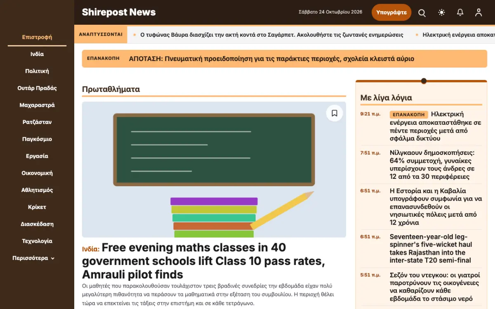This screenshot has height=309, width=495.
Task: Click the 5:51 π.μ. timestamp
Action: click(x=370, y=275)
